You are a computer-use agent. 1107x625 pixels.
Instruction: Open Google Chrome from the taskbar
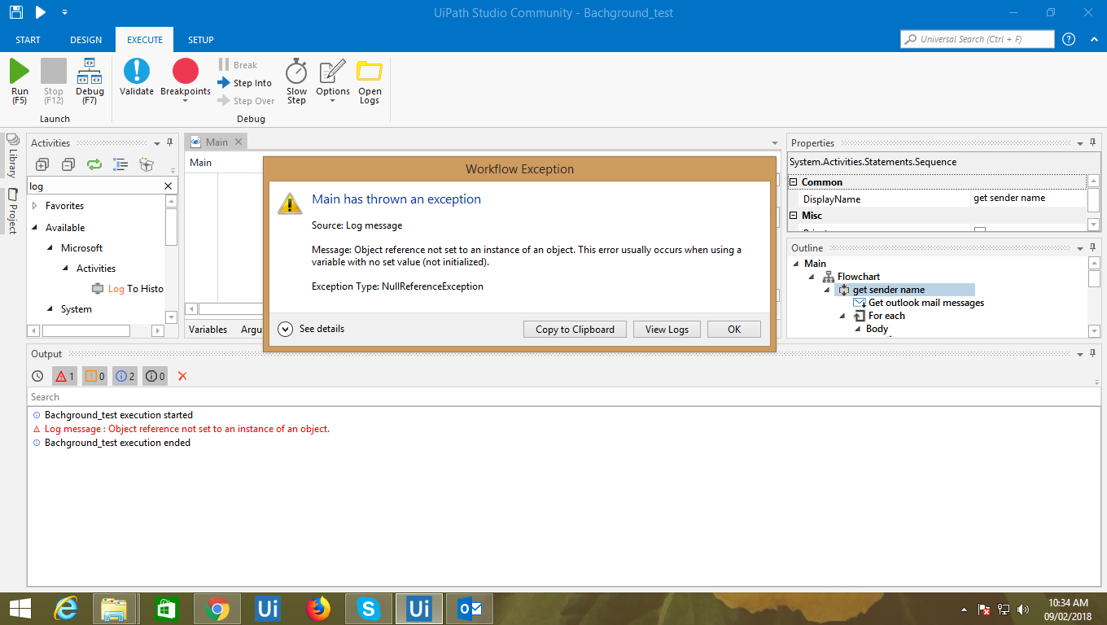pyautogui.click(x=217, y=609)
